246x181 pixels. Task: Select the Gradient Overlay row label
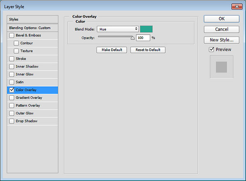[x=29, y=98]
